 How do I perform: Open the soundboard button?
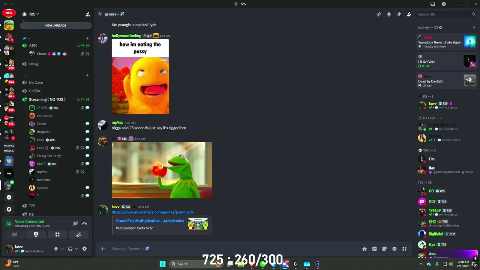point(79,234)
